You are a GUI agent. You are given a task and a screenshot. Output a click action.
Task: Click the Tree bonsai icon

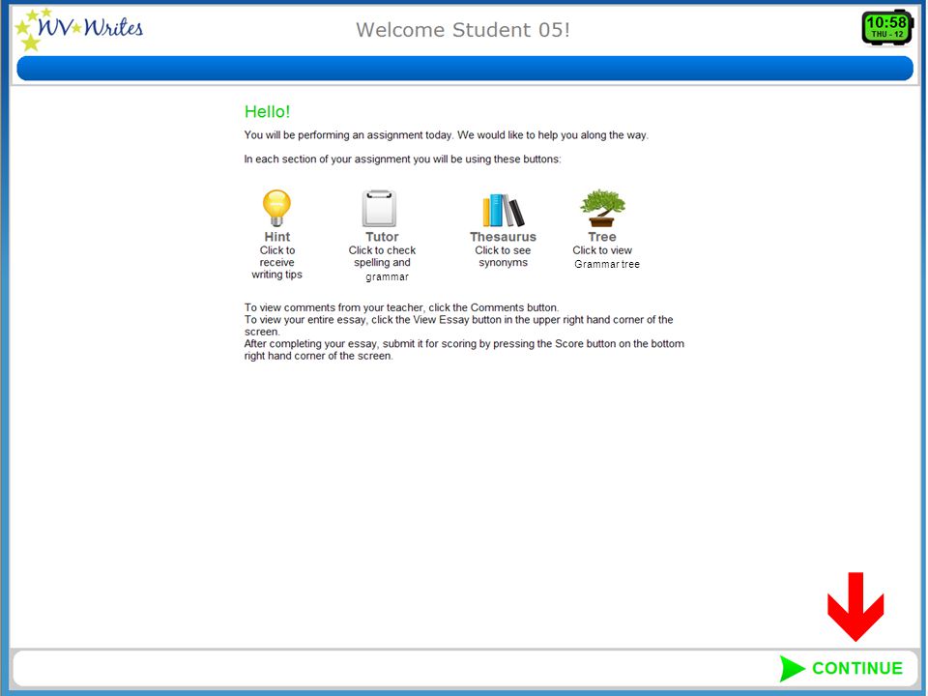tap(602, 208)
